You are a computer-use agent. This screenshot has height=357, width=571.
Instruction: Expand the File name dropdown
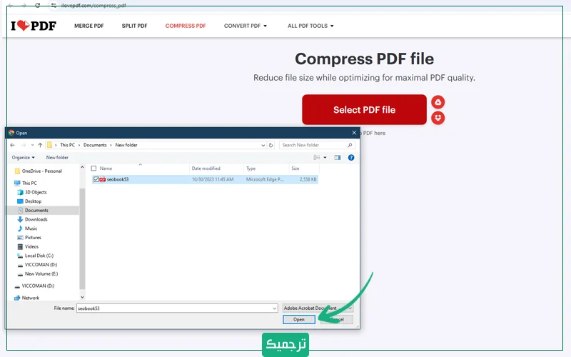pos(275,308)
